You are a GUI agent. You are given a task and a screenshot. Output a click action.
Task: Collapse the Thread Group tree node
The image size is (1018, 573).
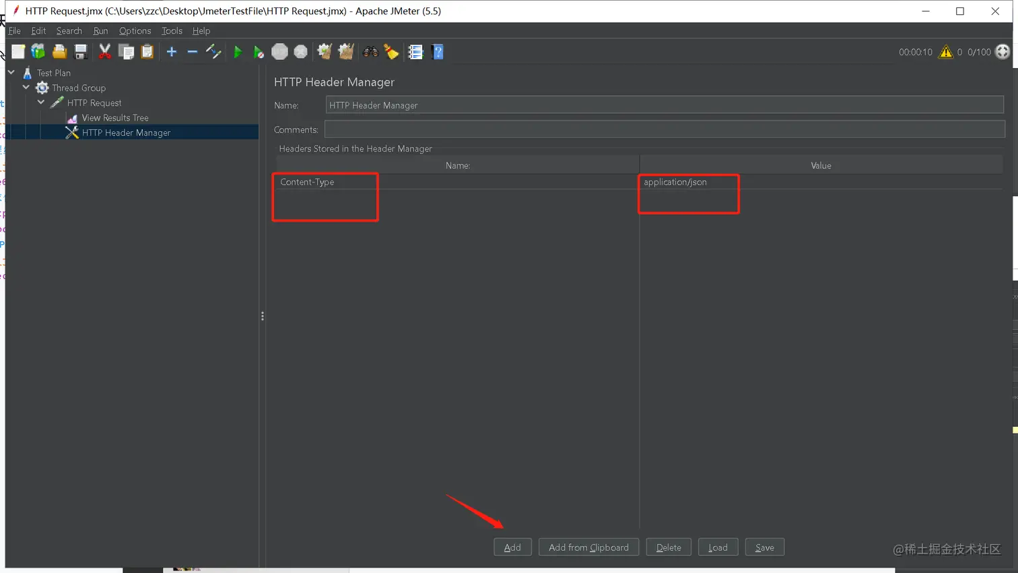coord(26,87)
